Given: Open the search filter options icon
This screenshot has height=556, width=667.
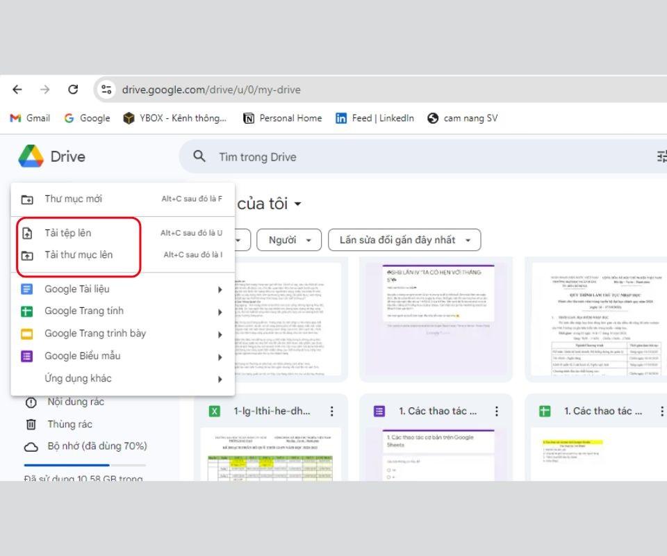Looking at the screenshot, I should (x=661, y=156).
